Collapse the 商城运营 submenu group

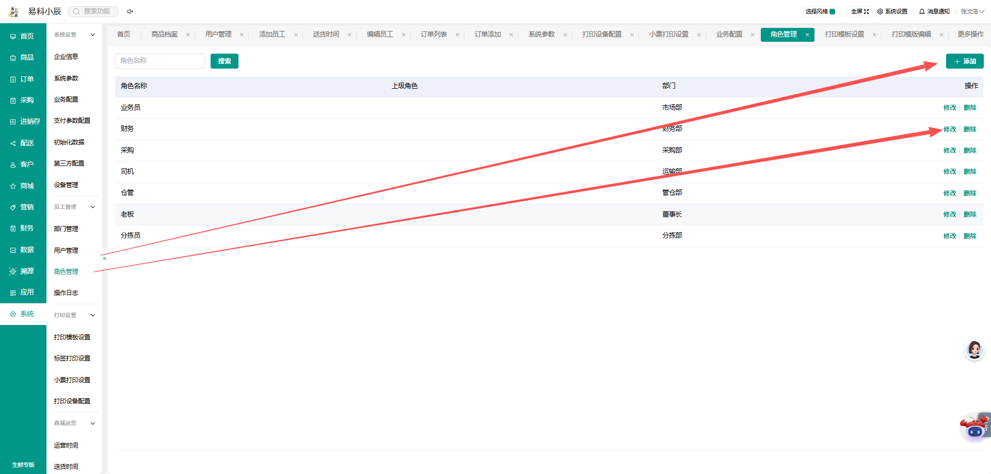(x=93, y=423)
